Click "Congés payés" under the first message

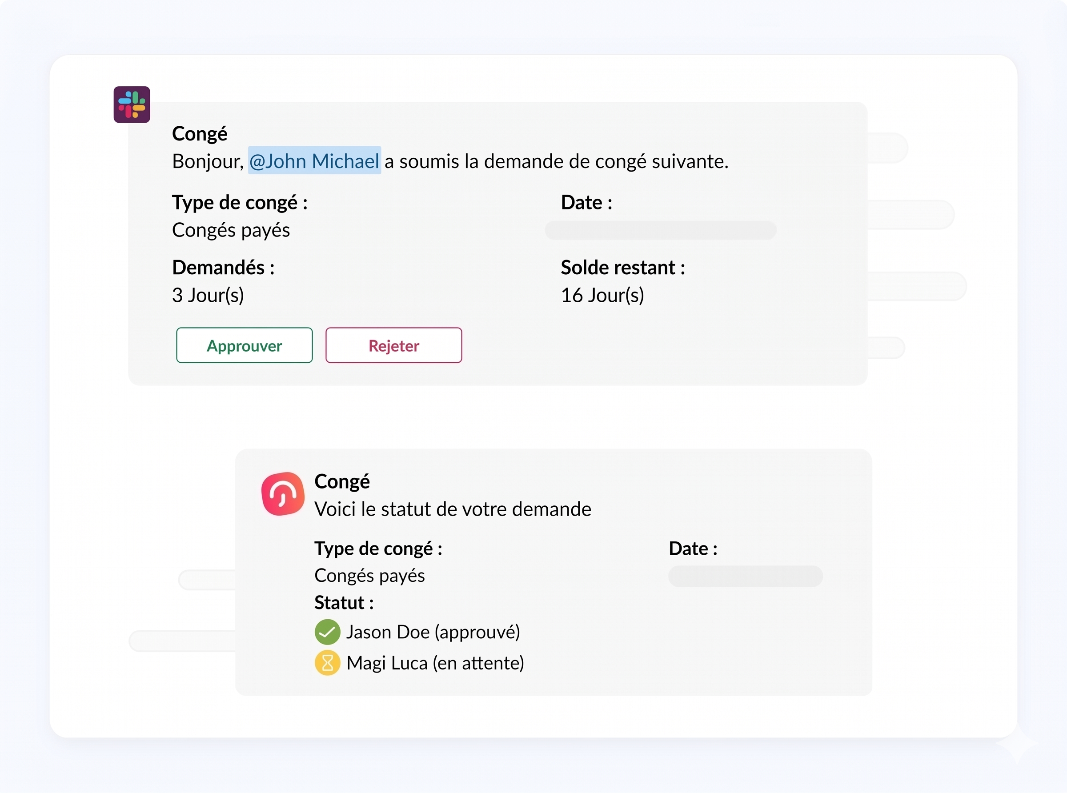[231, 230]
